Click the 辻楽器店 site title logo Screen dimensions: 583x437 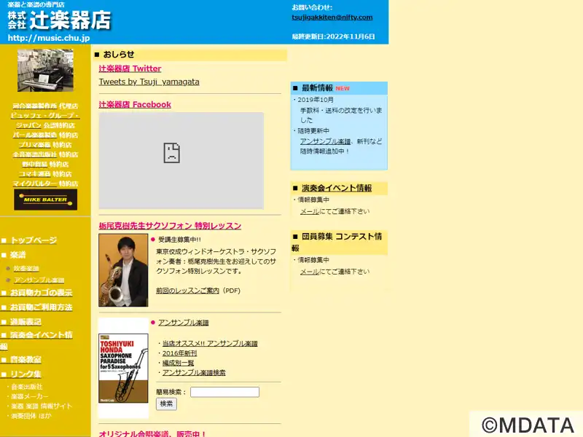(x=60, y=20)
